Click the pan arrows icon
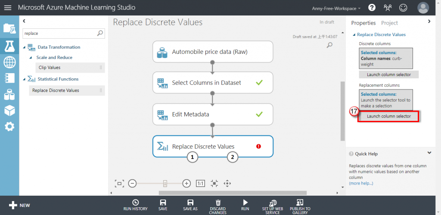441x215 pixels. coord(227,184)
